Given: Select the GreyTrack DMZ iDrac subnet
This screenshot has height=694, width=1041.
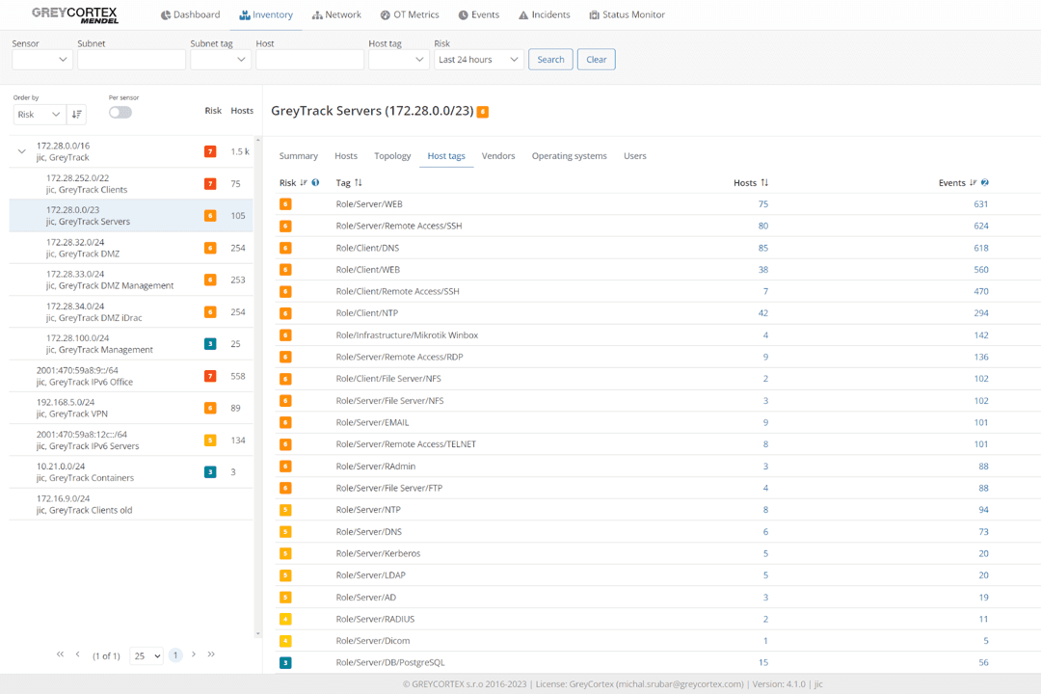Looking at the screenshot, I should pos(131,312).
